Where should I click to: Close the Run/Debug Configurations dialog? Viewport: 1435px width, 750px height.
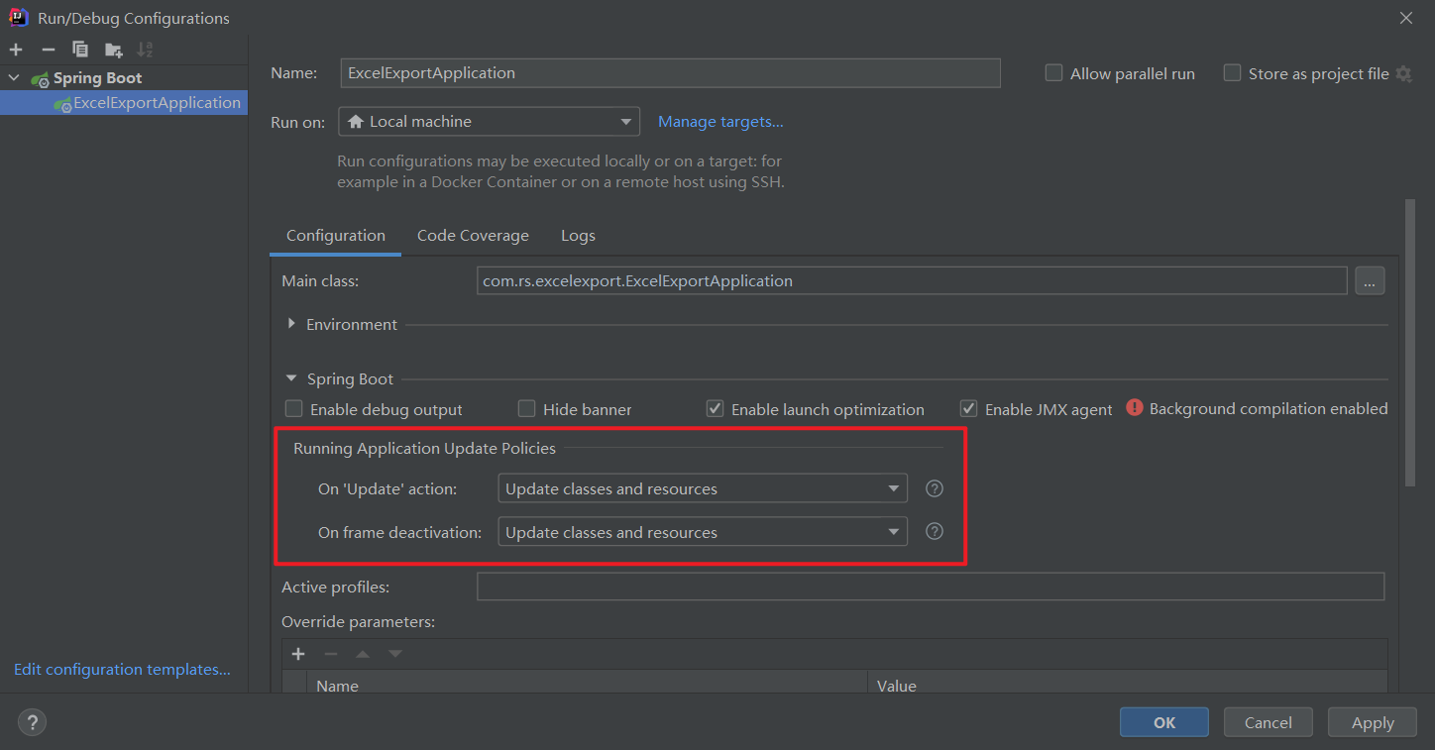[1406, 18]
